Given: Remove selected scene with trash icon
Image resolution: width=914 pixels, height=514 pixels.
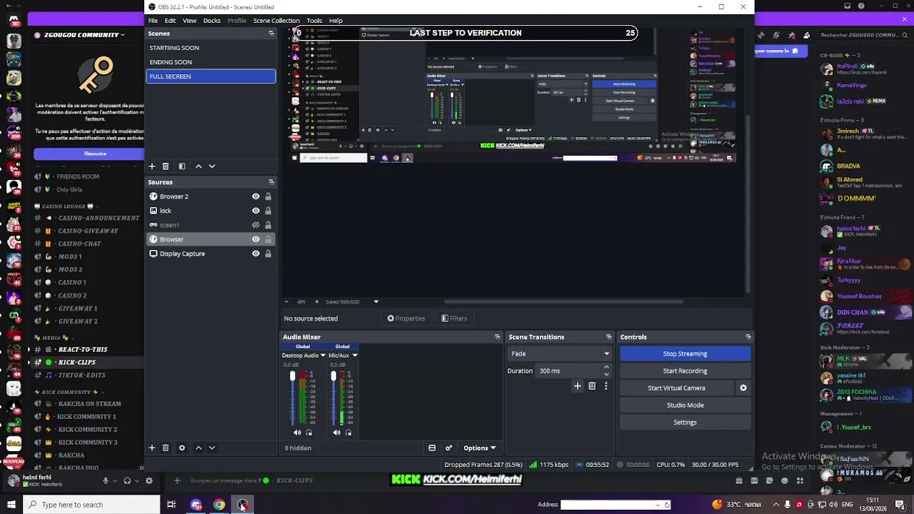Looking at the screenshot, I should pos(166,166).
